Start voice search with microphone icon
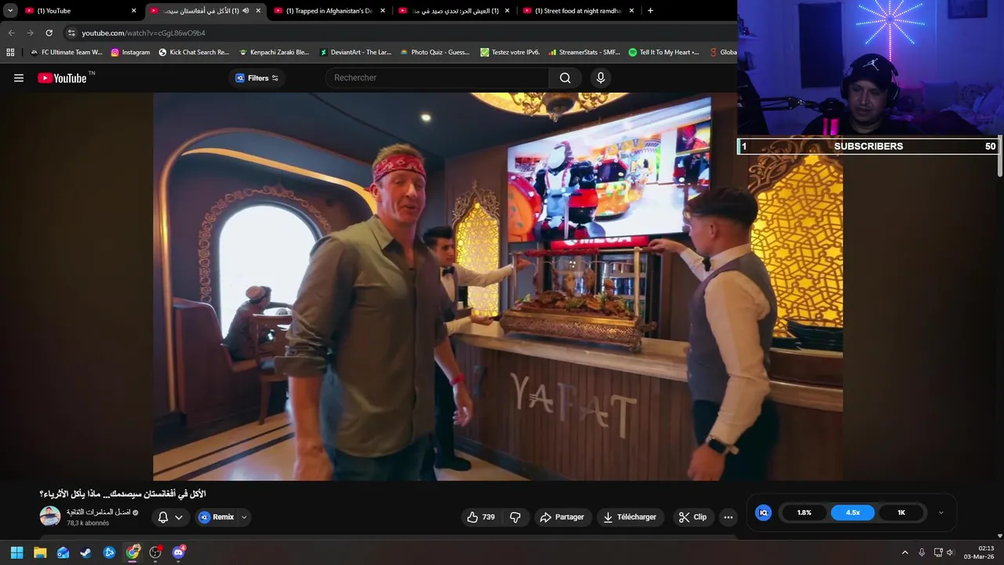The image size is (1004, 565). coord(601,78)
